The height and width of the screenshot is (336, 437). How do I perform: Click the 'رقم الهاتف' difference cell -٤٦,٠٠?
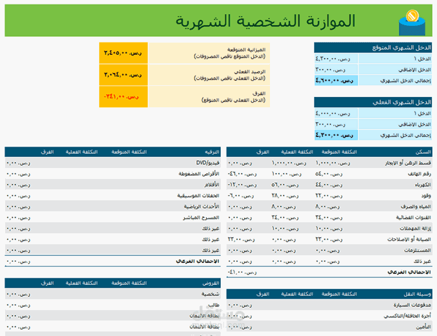tap(242, 174)
